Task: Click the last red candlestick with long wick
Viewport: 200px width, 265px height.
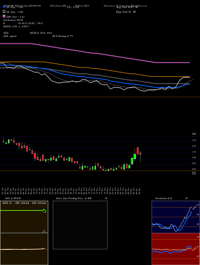Action: tap(140, 154)
